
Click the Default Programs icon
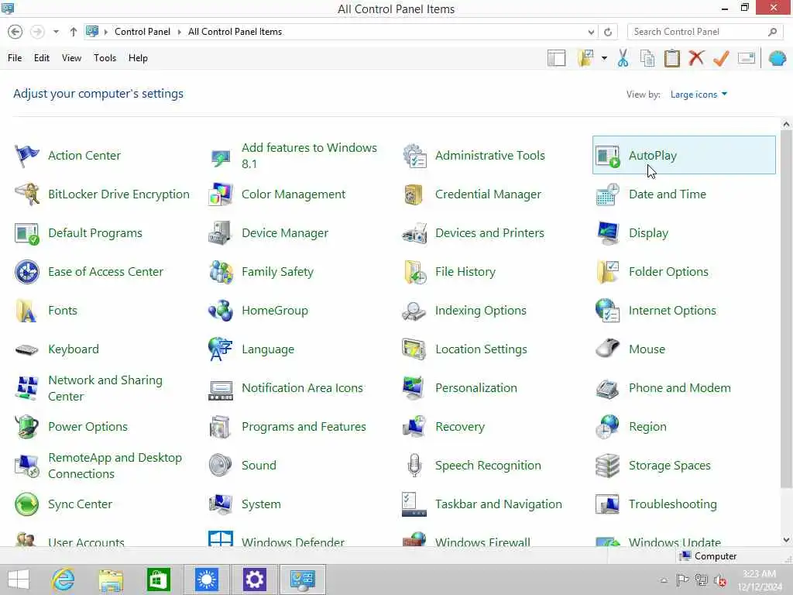26,233
